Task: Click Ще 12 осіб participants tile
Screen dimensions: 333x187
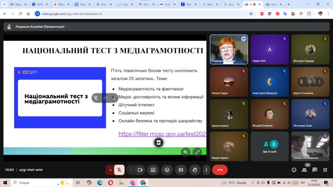Action: click(270, 146)
